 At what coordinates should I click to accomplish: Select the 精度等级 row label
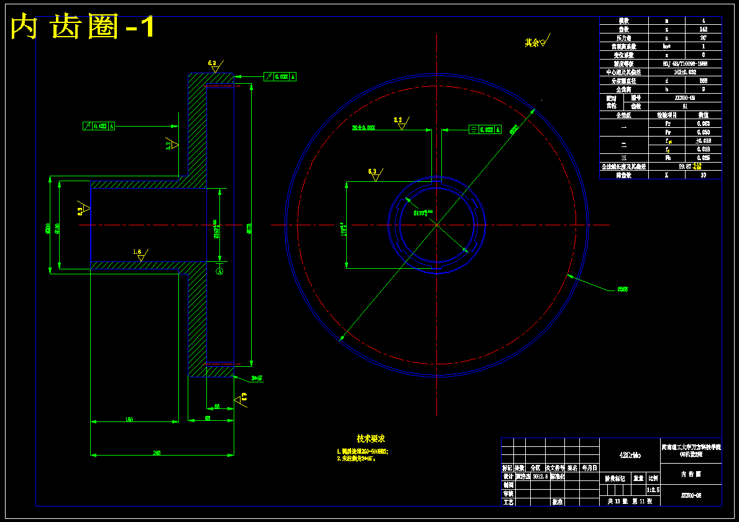click(624, 63)
